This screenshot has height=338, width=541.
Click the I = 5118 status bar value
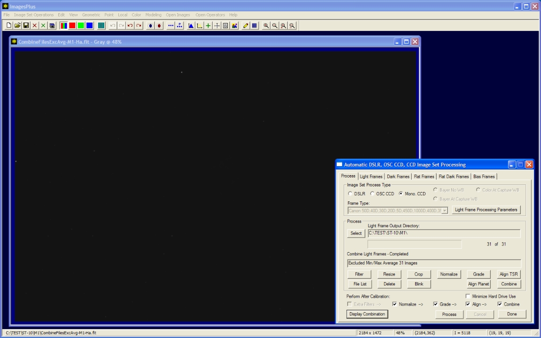(x=469, y=333)
